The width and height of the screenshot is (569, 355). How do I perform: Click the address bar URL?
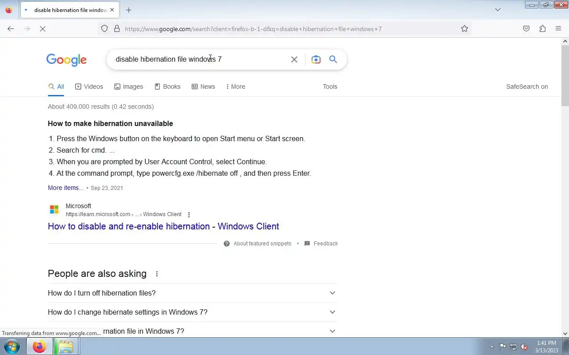pos(253,29)
